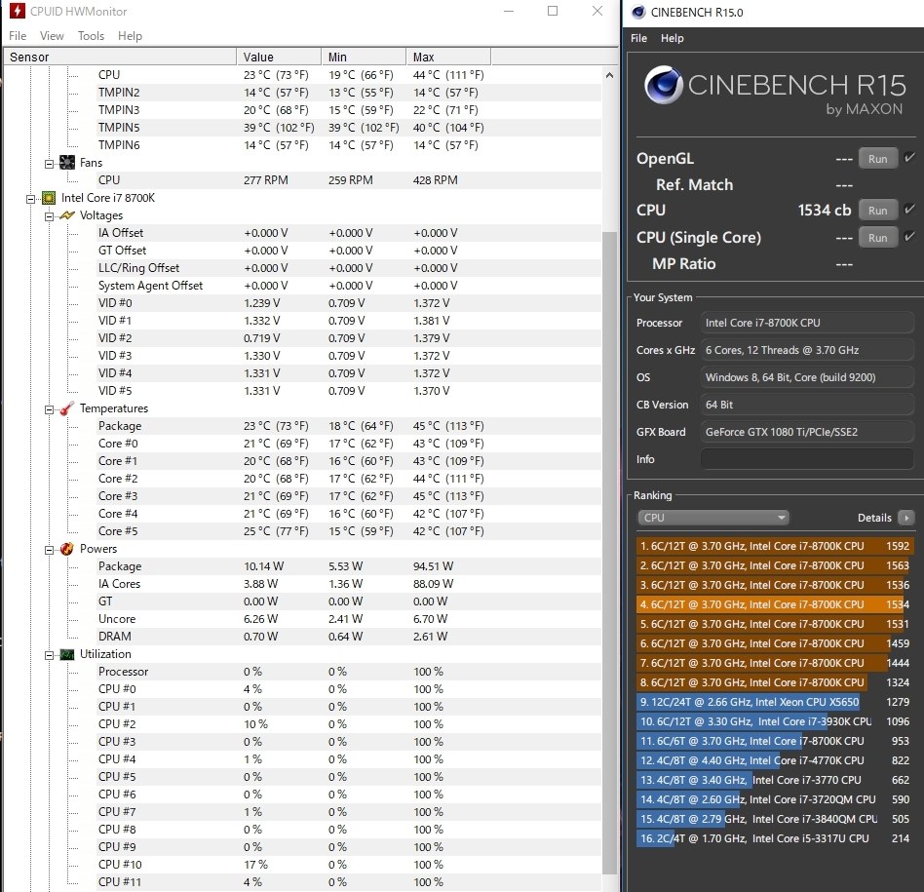924x892 pixels.
Task: Click the Sensor column header
Action: (120, 57)
